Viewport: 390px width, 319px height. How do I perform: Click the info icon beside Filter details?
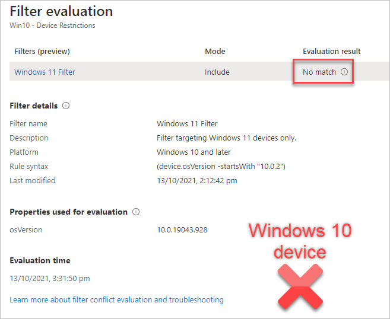click(66, 106)
